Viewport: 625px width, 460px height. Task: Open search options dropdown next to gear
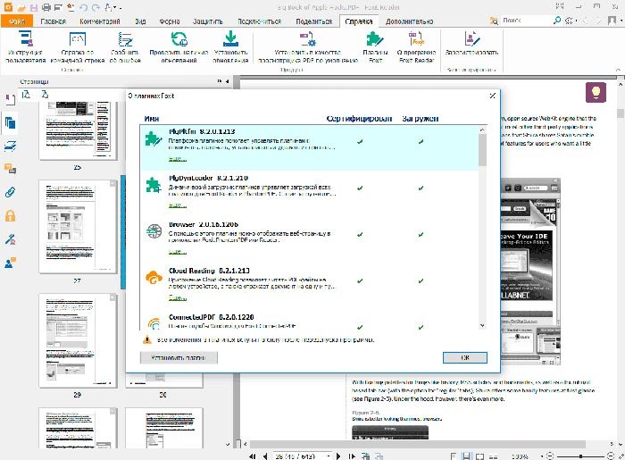[x=577, y=21]
